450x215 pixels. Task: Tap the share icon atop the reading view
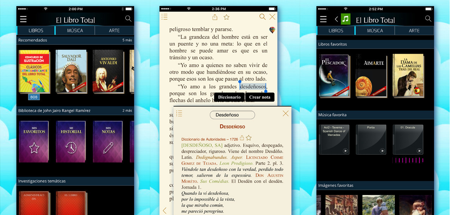[214, 17]
